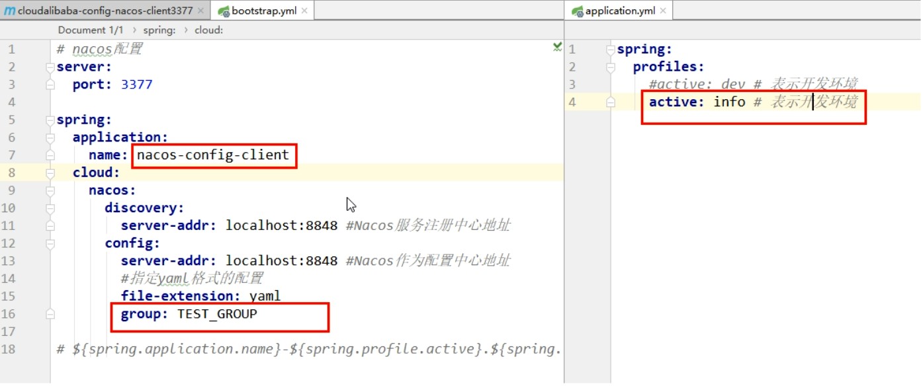Collapse the 'server:' block in bootstrap.yml
Viewport: 923px width, 388px height.
(x=50, y=67)
